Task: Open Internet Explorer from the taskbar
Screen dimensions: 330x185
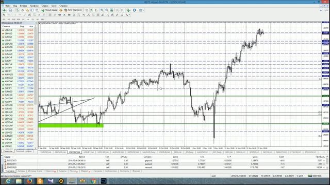Action: 8,181
